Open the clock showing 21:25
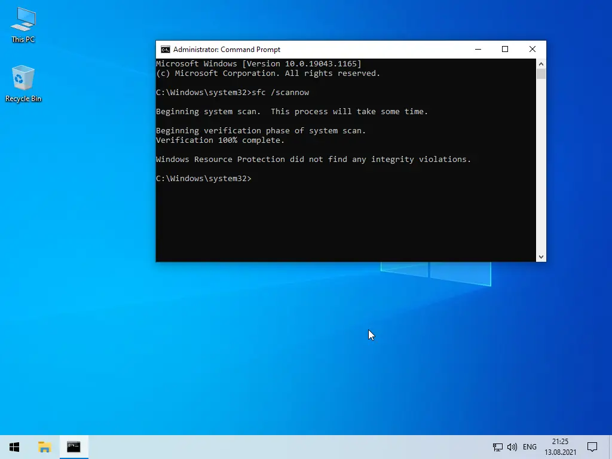 coord(561,447)
